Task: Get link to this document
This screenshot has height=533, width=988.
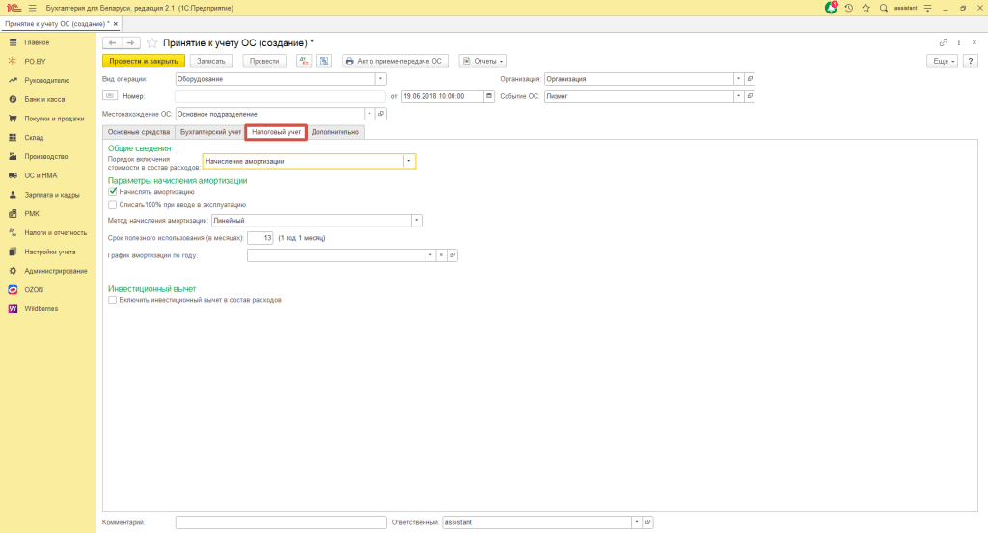Action: click(x=944, y=42)
